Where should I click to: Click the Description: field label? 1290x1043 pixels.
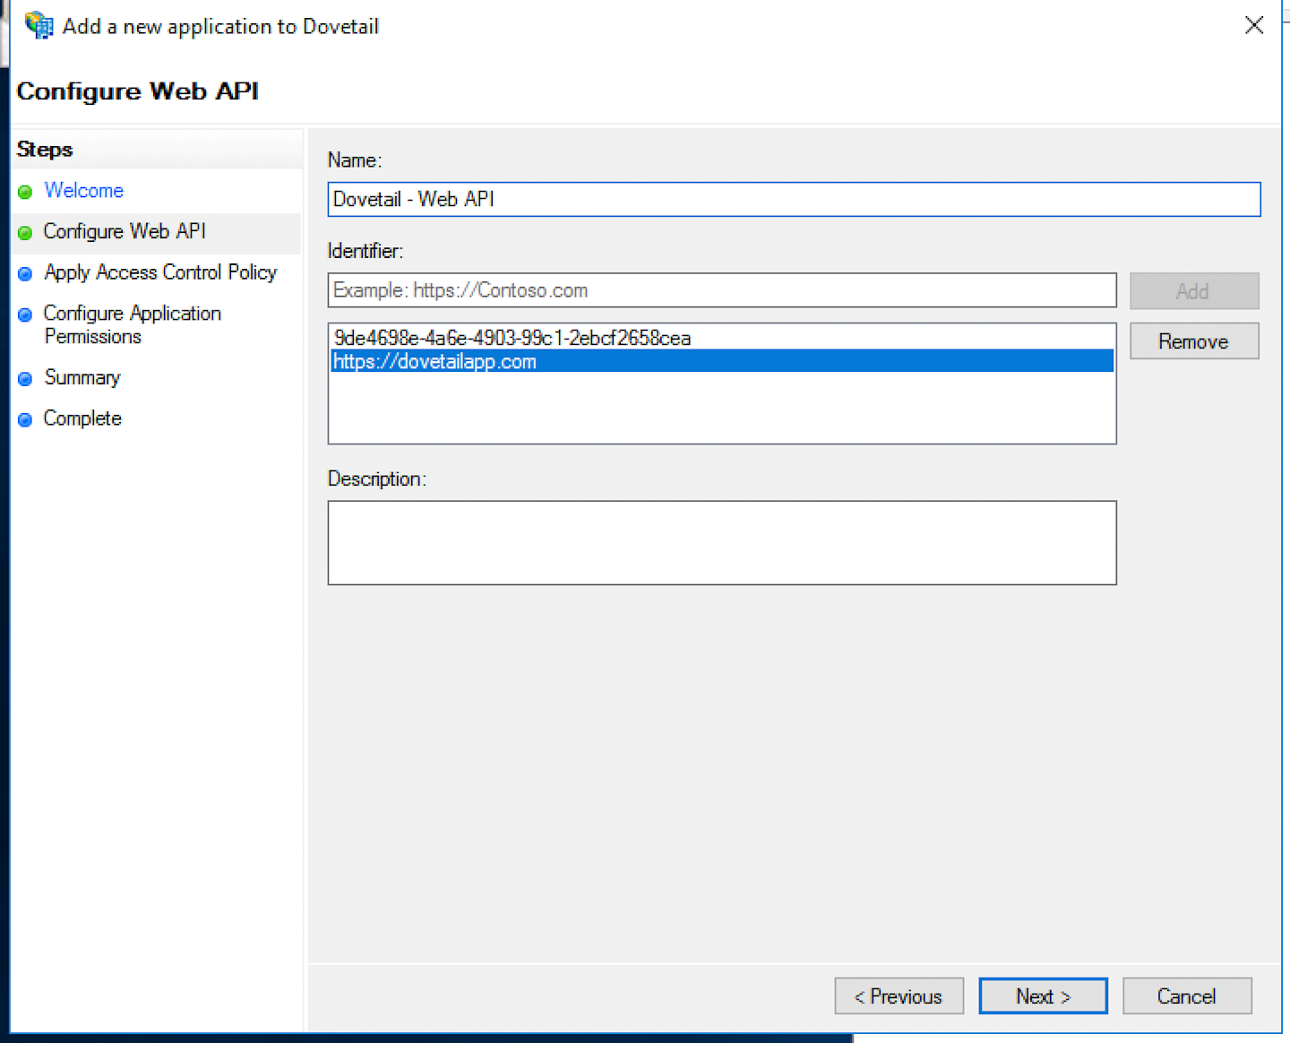[x=377, y=478]
